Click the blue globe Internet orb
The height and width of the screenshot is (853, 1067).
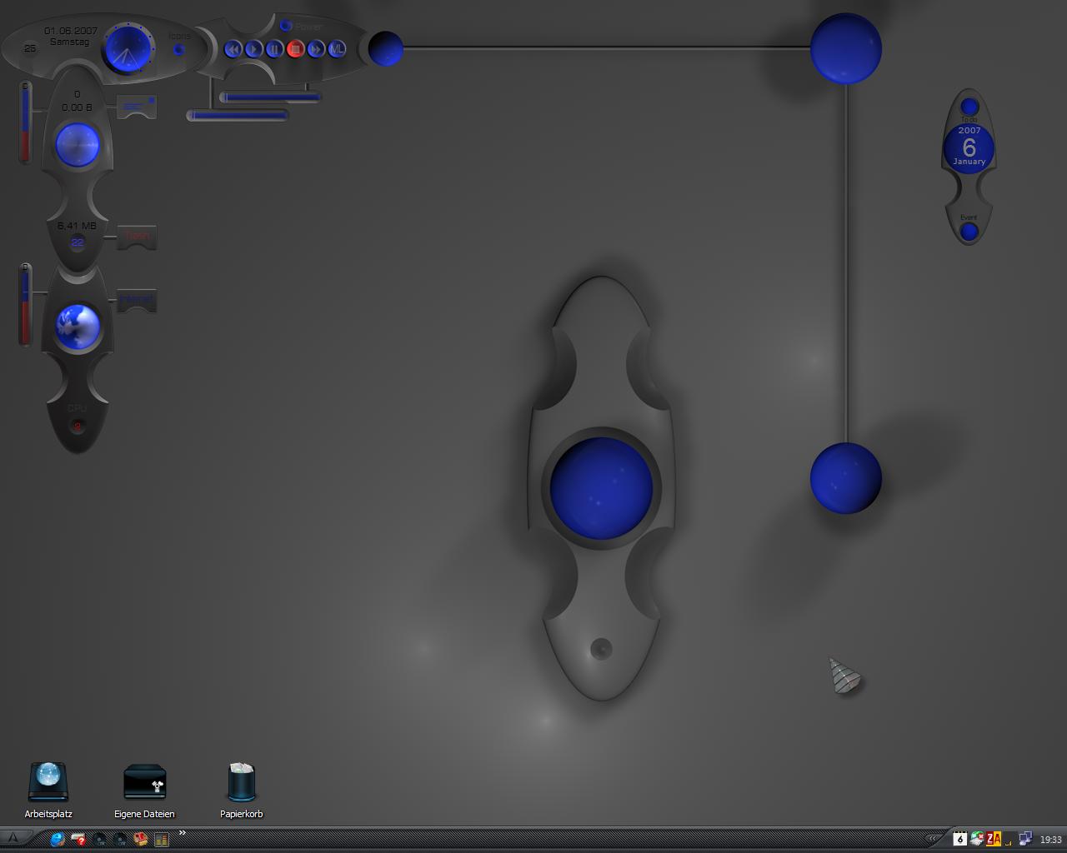tap(78, 326)
